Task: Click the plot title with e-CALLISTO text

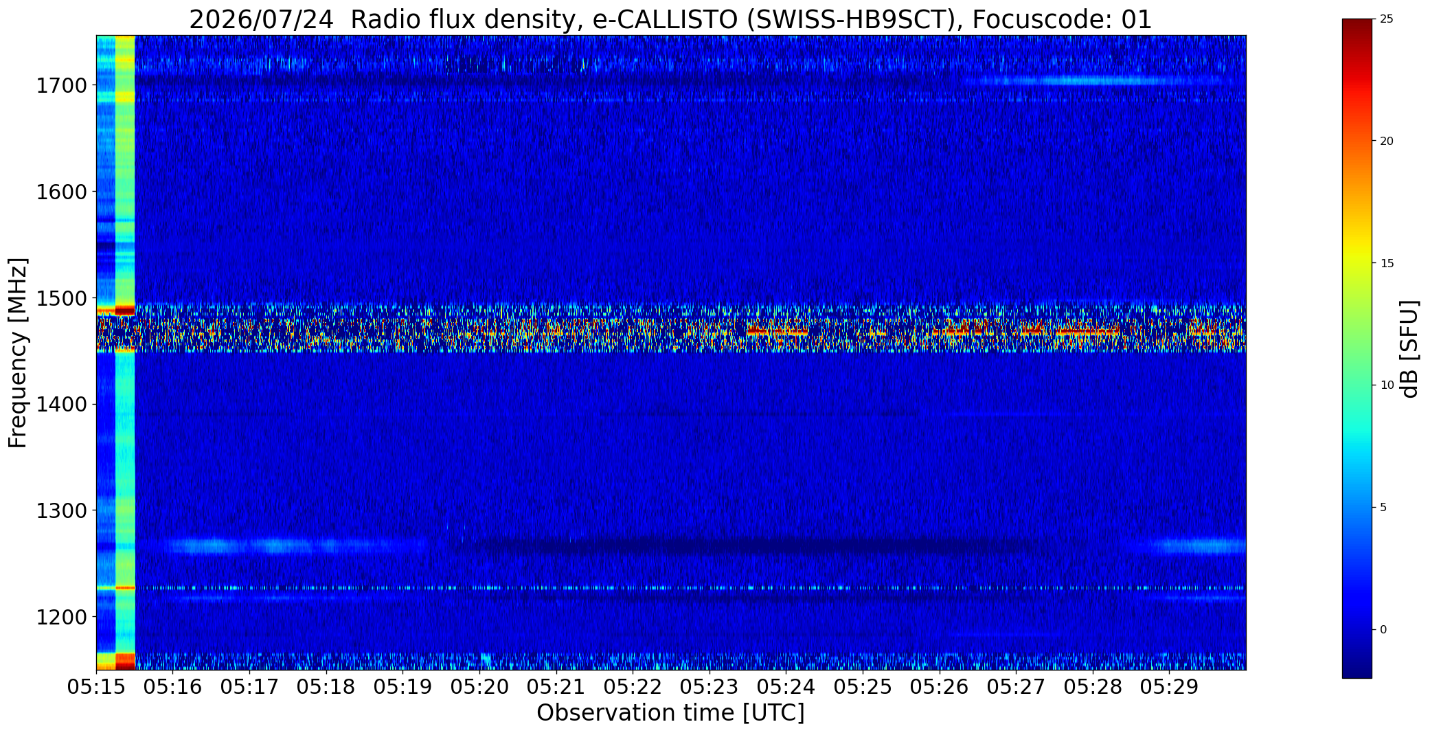Action: coord(670,19)
